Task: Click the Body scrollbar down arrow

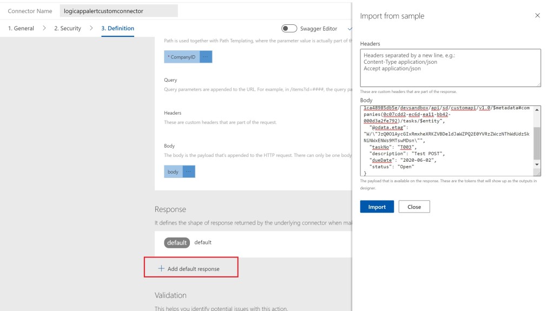Action: pyautogui.click(x=537, y=164)
